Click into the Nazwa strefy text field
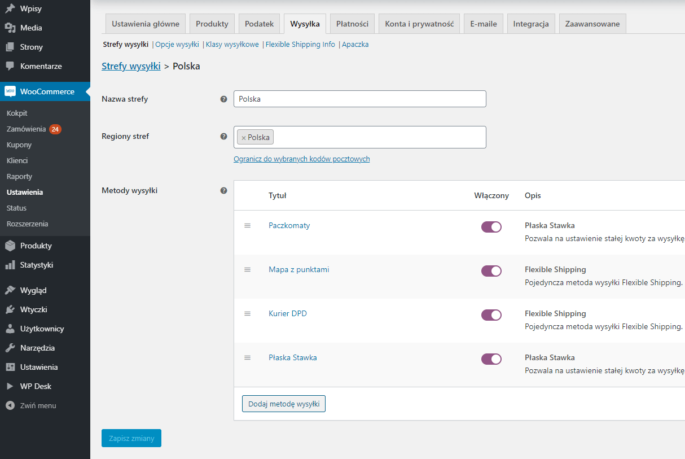The height and width of the screenshot is (459, 685). coord(359,99)
